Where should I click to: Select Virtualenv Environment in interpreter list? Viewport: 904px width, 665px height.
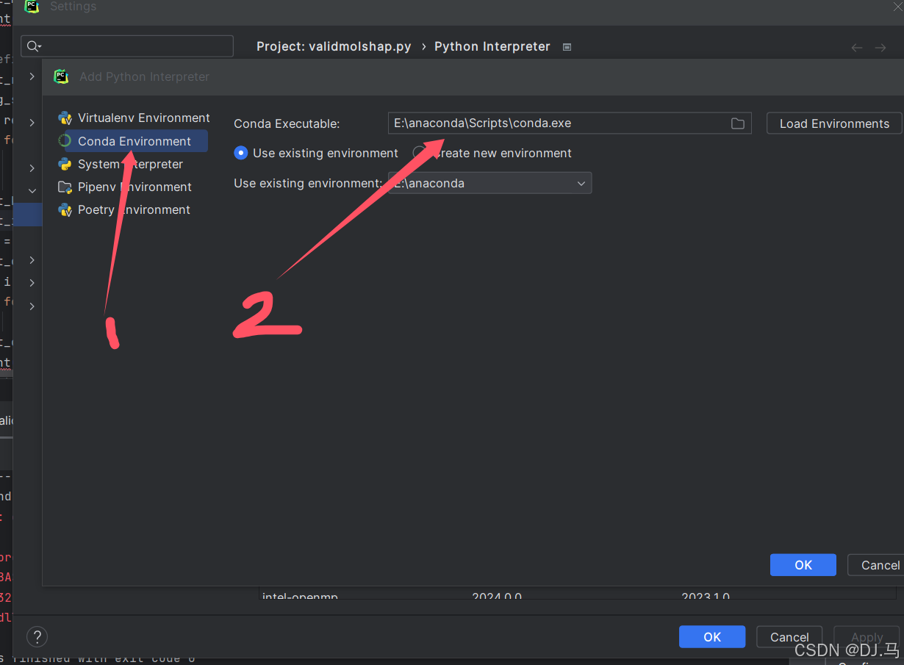(x=133, y=118)
